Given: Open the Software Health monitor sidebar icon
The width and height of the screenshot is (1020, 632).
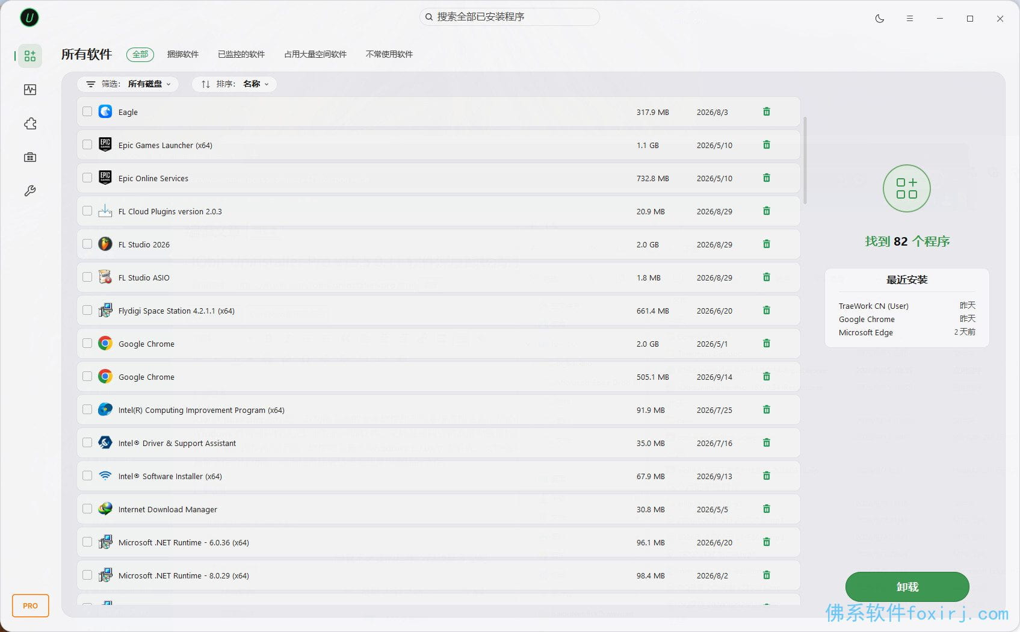Looking at the screenshot, I should pyautogui.click(x=30, y=90).
